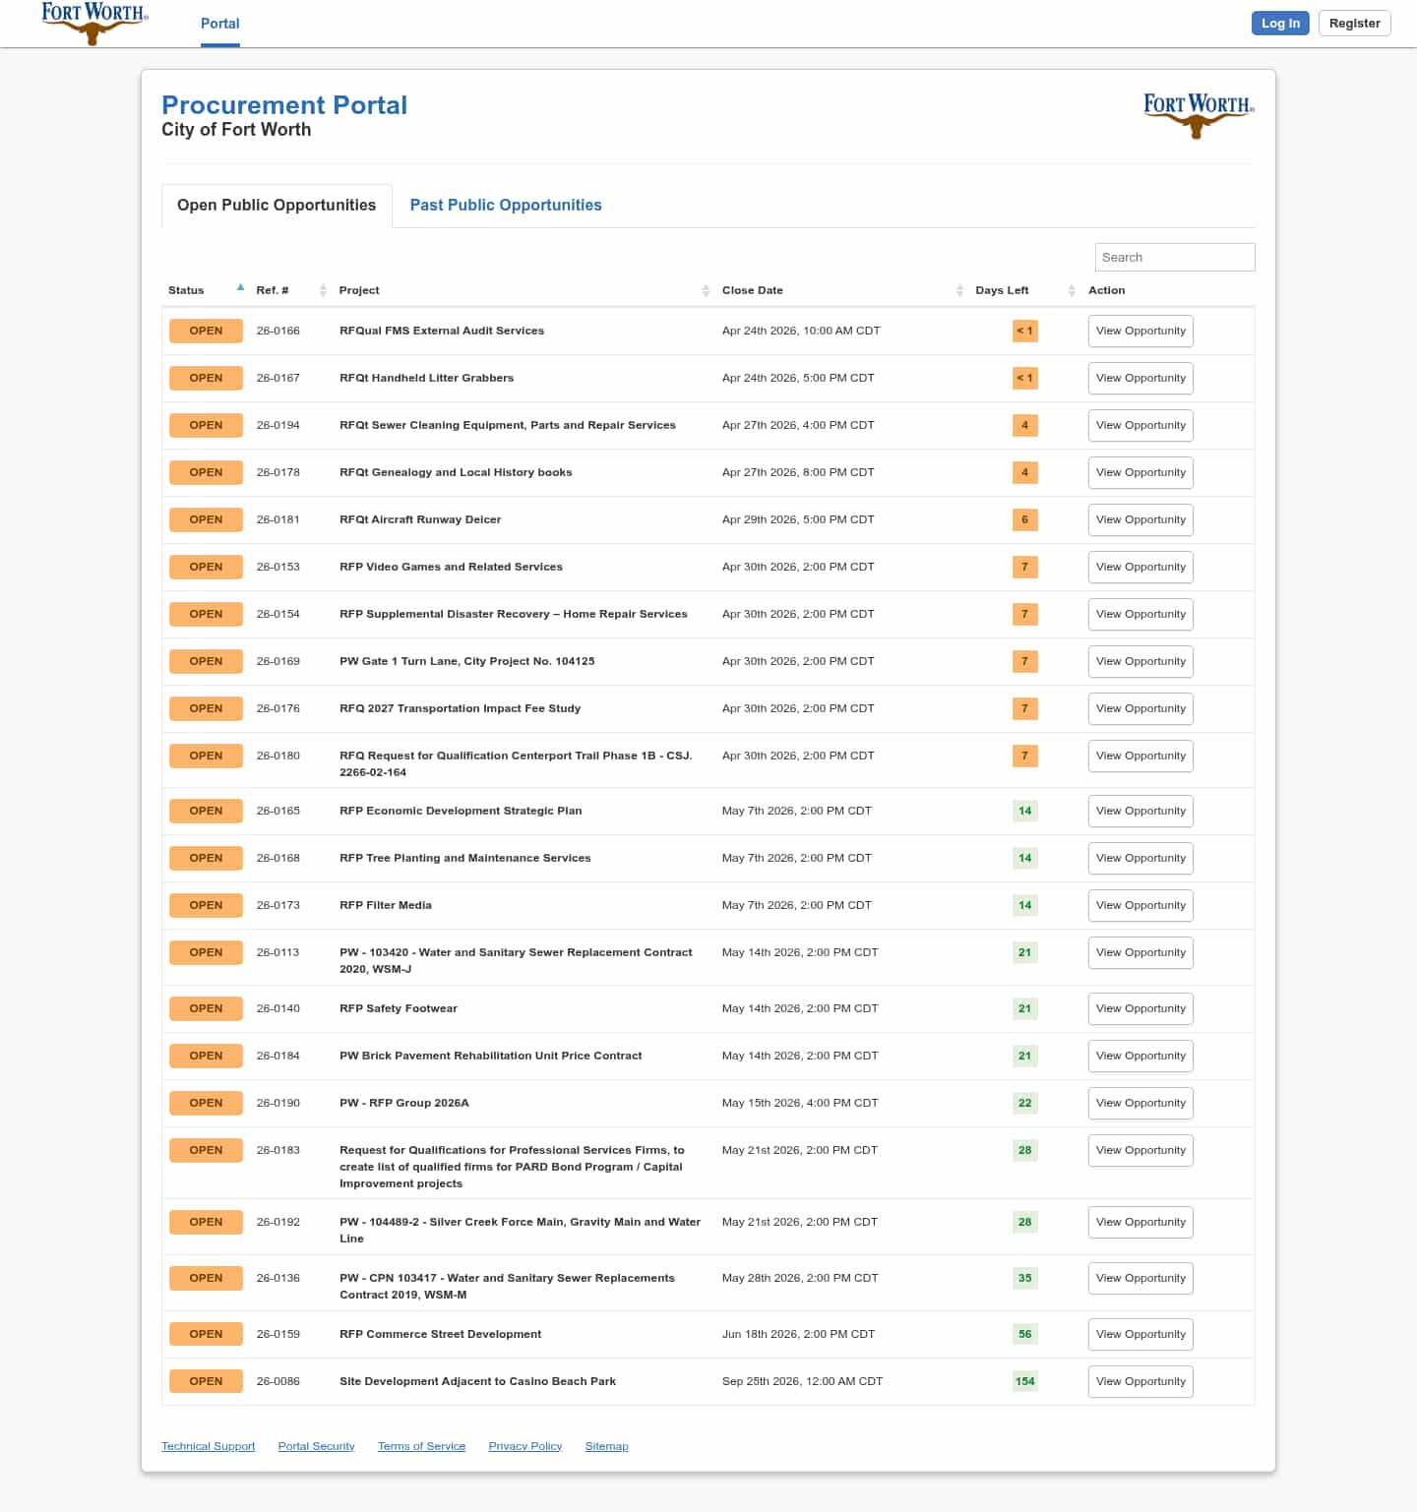Open the Privacy Policy link
The height and width of the screenshot is (1512, 1417).
point(524,1446)
